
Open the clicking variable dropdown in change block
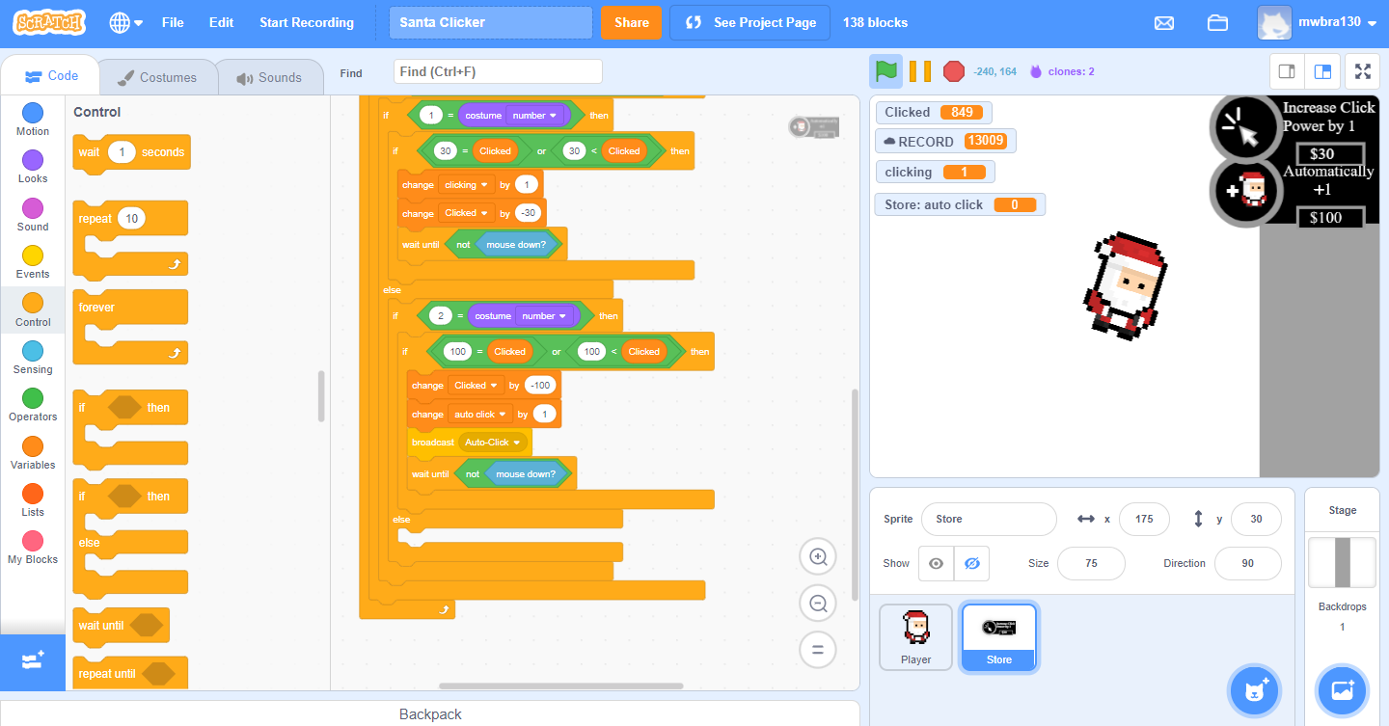click(467, 184)
